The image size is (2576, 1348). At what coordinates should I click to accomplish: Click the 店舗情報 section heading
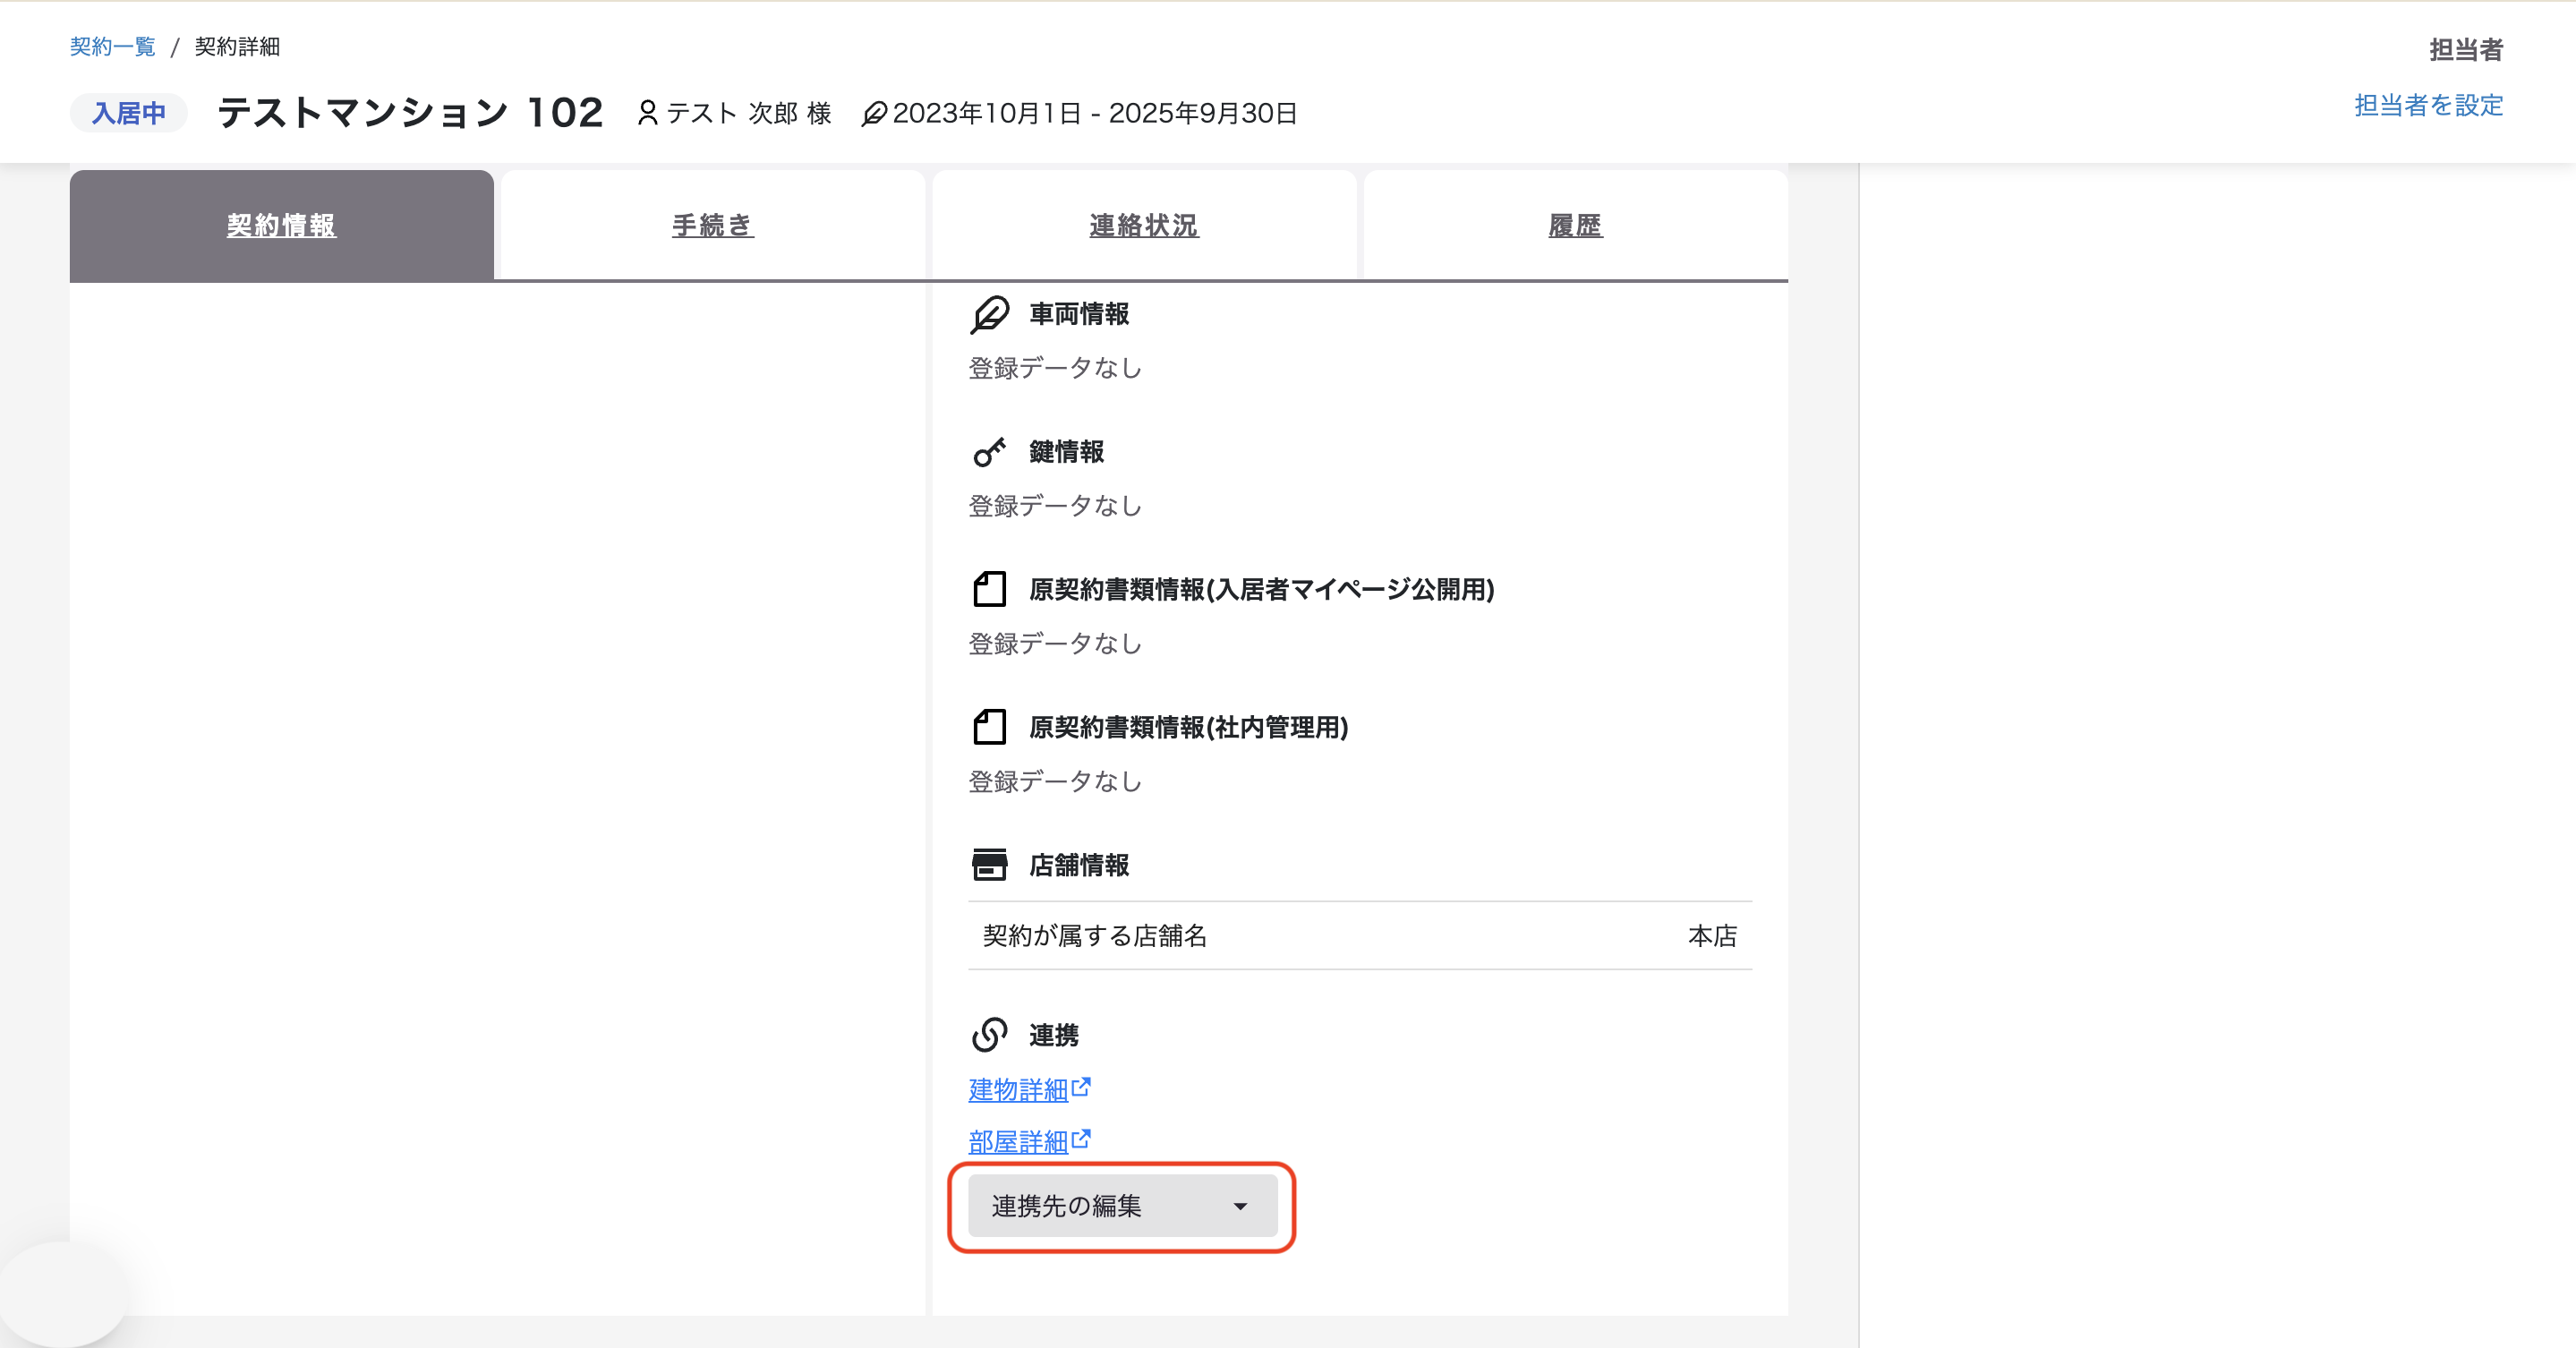(1079, 865)
